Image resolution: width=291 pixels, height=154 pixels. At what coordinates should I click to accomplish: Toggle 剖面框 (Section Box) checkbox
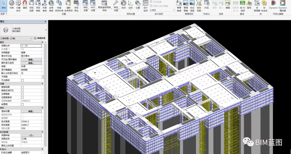pos(23,104)
